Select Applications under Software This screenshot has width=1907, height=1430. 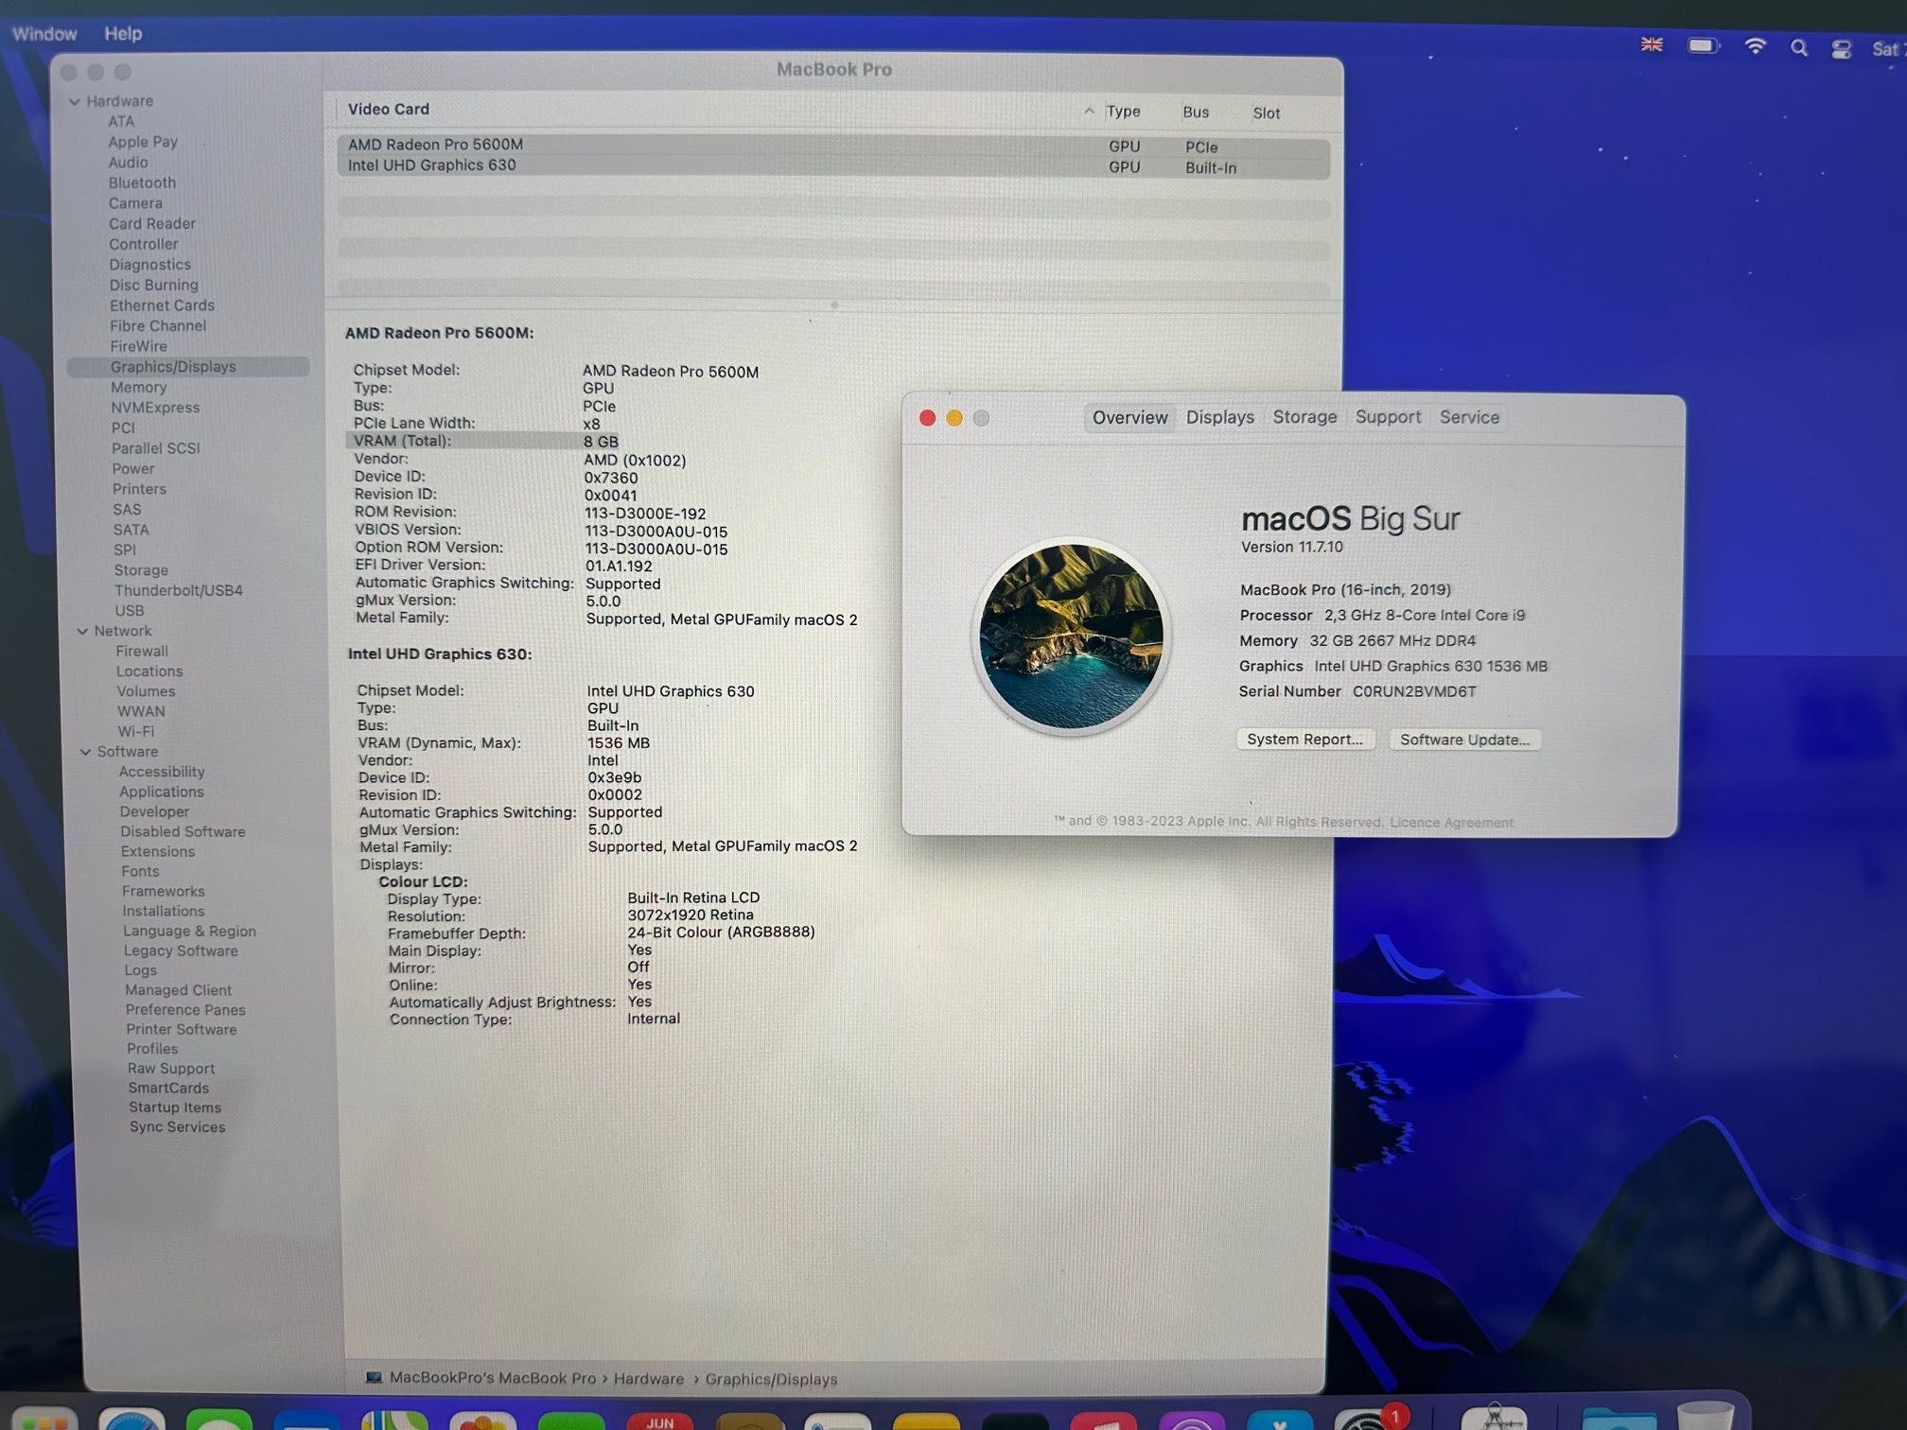(x=161, y=793)
